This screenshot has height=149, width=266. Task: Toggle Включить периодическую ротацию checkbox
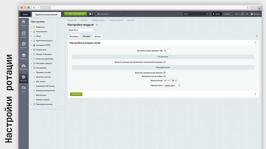coord(164,73)
